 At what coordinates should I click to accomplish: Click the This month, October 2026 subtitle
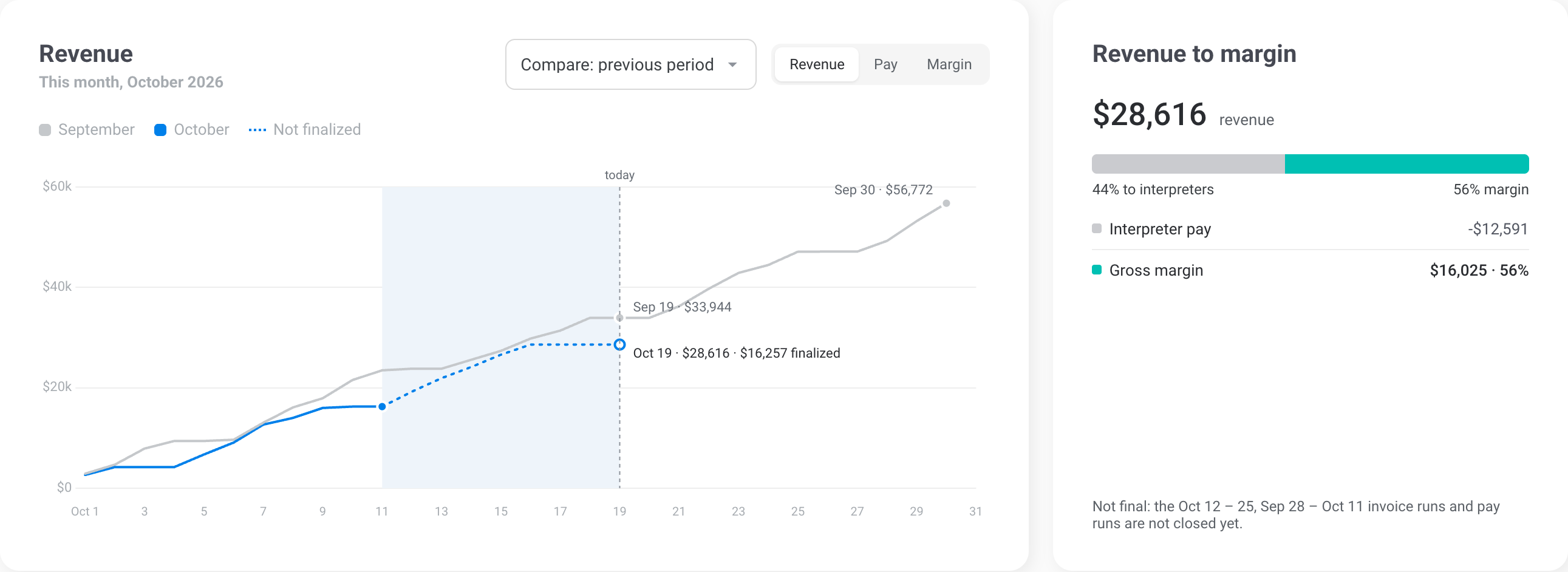(x=131, y=82)
